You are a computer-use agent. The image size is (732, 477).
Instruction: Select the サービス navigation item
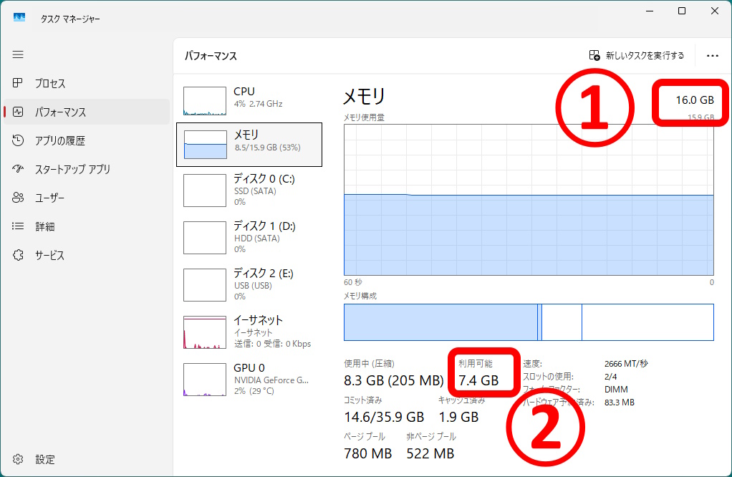[x=87, y=255]
